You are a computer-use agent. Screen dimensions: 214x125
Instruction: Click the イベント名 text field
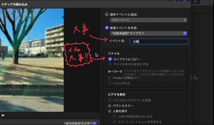coord(159,41)
